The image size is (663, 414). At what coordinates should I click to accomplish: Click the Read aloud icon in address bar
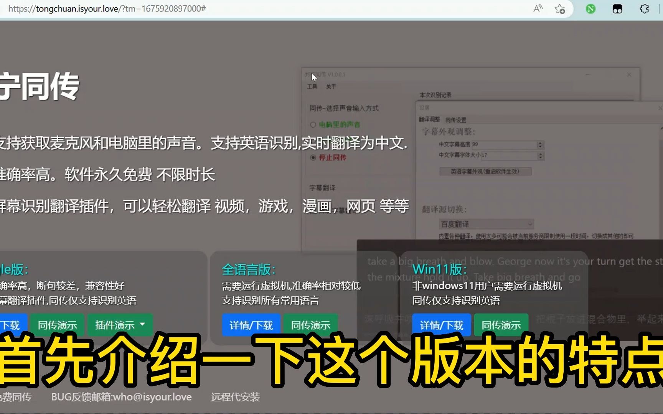(x=538, y=8)
